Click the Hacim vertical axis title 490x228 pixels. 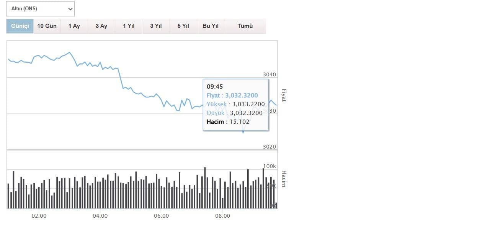click(x=284, y=179)
